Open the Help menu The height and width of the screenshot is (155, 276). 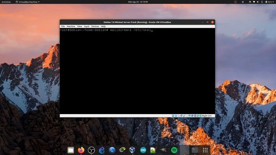pyautogui.click(x=103, y=26)
